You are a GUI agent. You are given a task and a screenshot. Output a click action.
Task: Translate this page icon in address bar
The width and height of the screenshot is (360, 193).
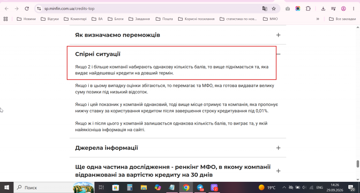pyautogui.click(x=264, y=8)
